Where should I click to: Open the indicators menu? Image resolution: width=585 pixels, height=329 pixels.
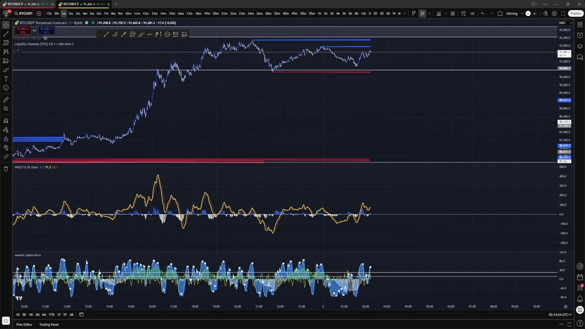438,14
